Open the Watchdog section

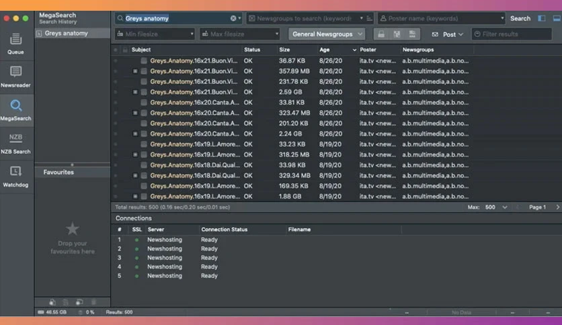click(15, 177)
